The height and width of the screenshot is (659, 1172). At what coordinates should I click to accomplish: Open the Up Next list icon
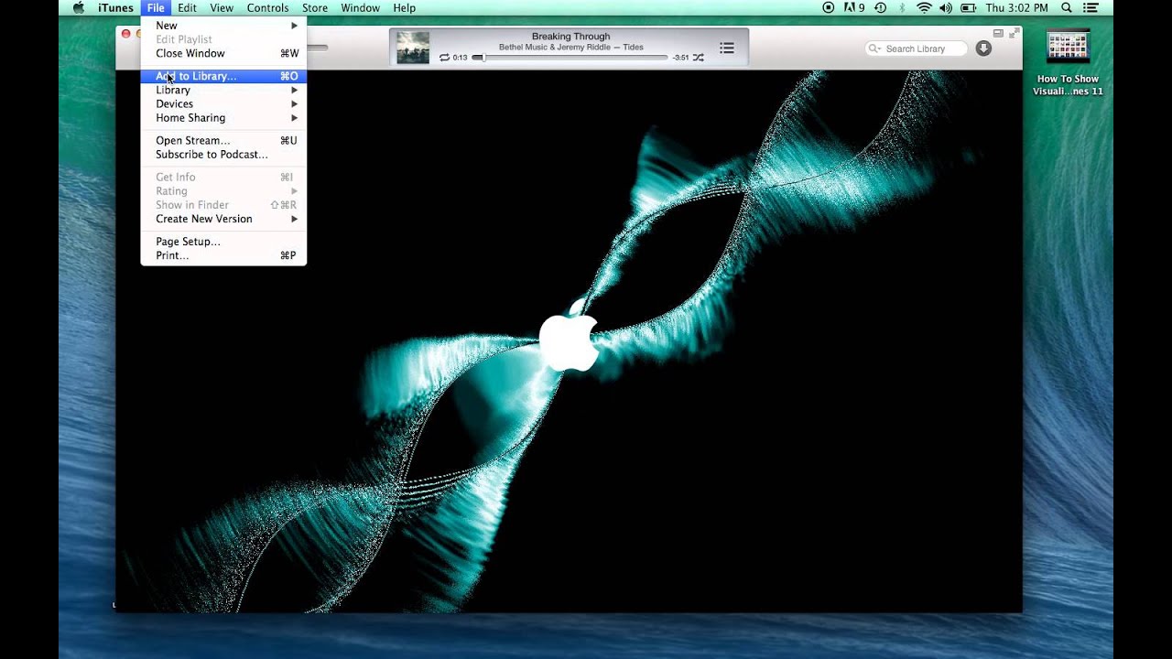[x=726, y=48]
